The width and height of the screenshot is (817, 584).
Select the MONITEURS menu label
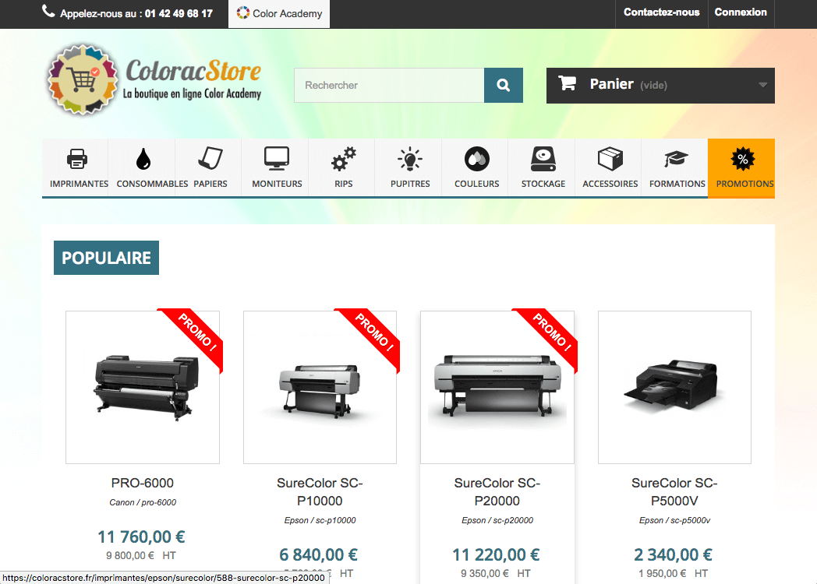278,184
